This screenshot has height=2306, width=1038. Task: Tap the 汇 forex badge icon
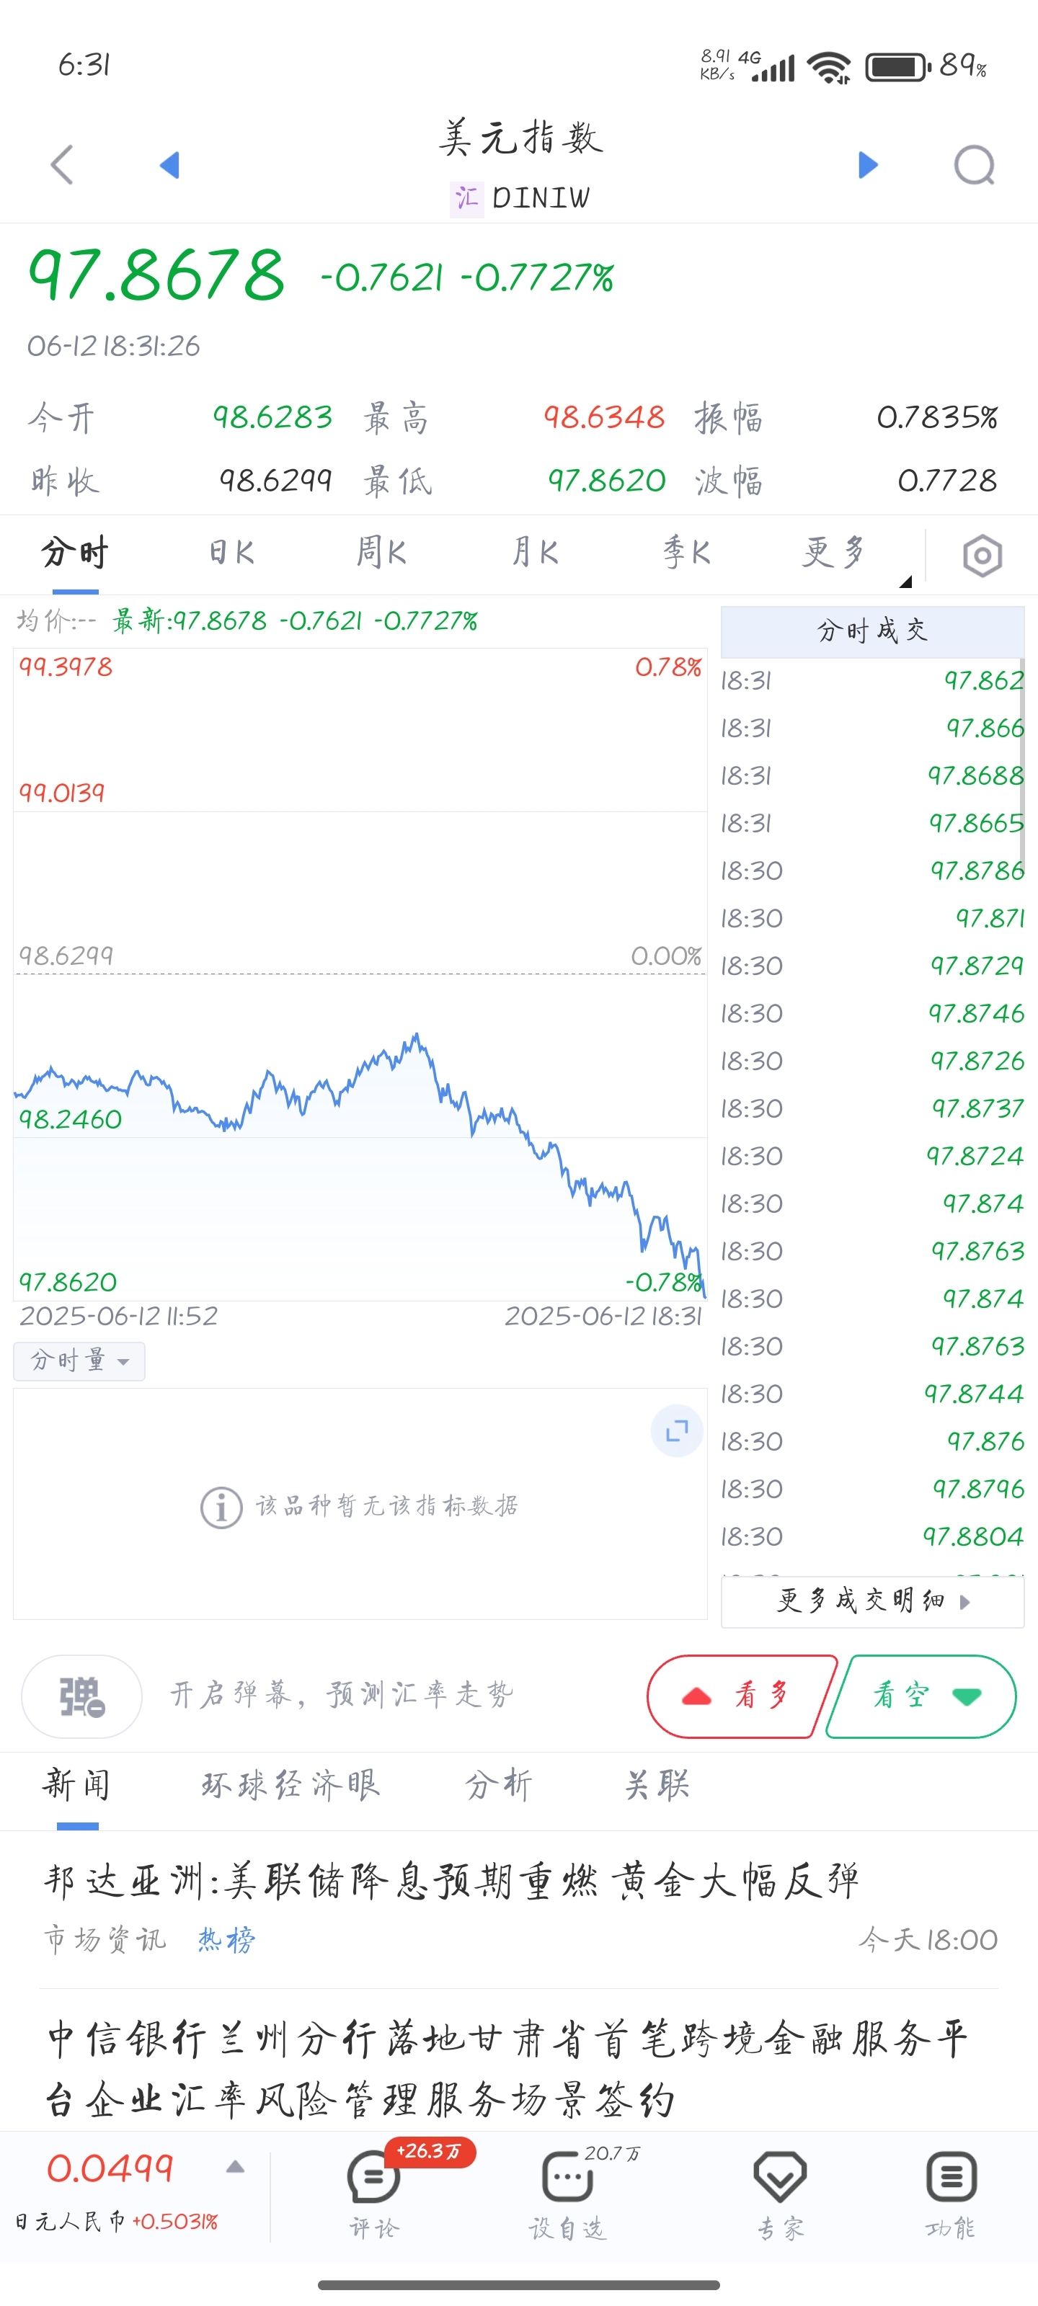(466, 198)
